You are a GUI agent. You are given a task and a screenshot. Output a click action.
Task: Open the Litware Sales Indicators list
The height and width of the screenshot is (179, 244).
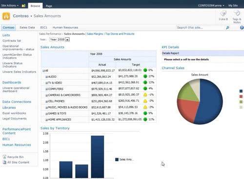coord(19,72)
